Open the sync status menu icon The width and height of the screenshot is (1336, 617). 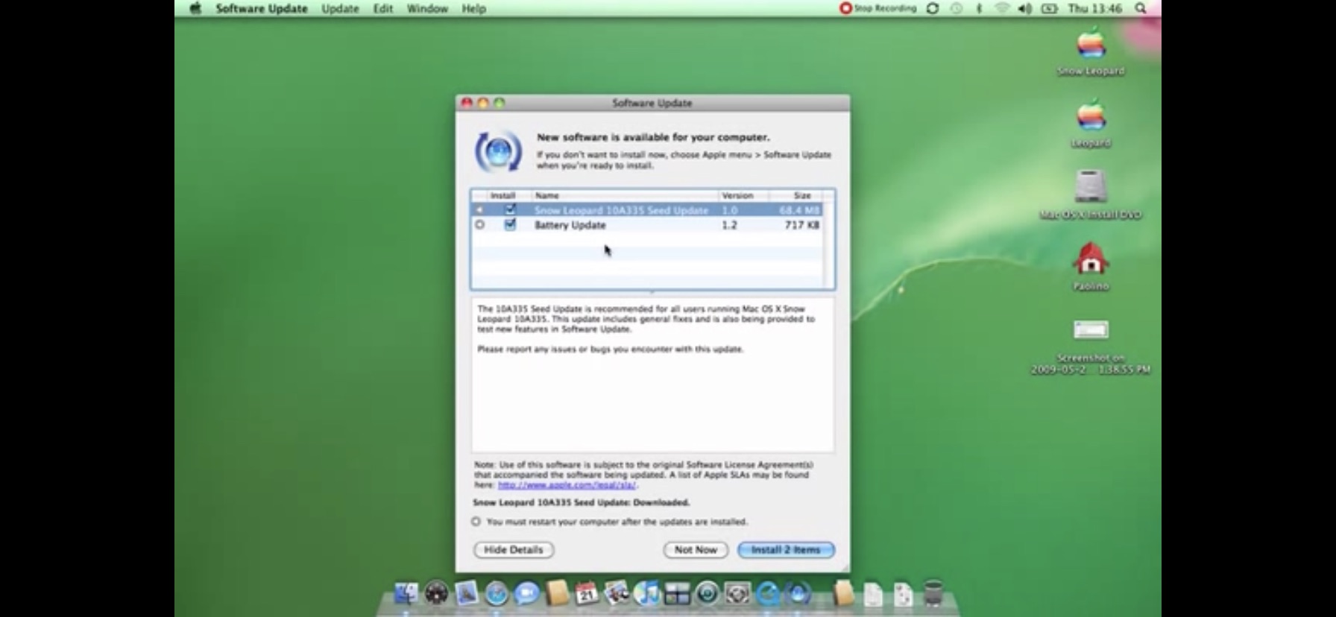(933, 8)
